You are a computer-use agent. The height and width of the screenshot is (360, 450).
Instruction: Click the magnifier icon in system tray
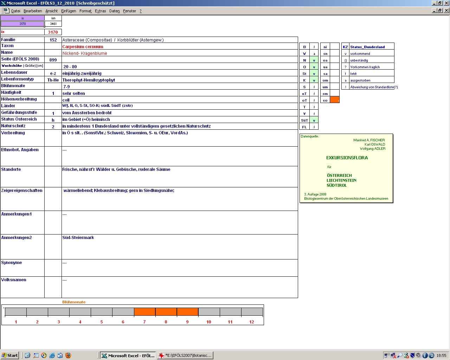tap(400, 355)
